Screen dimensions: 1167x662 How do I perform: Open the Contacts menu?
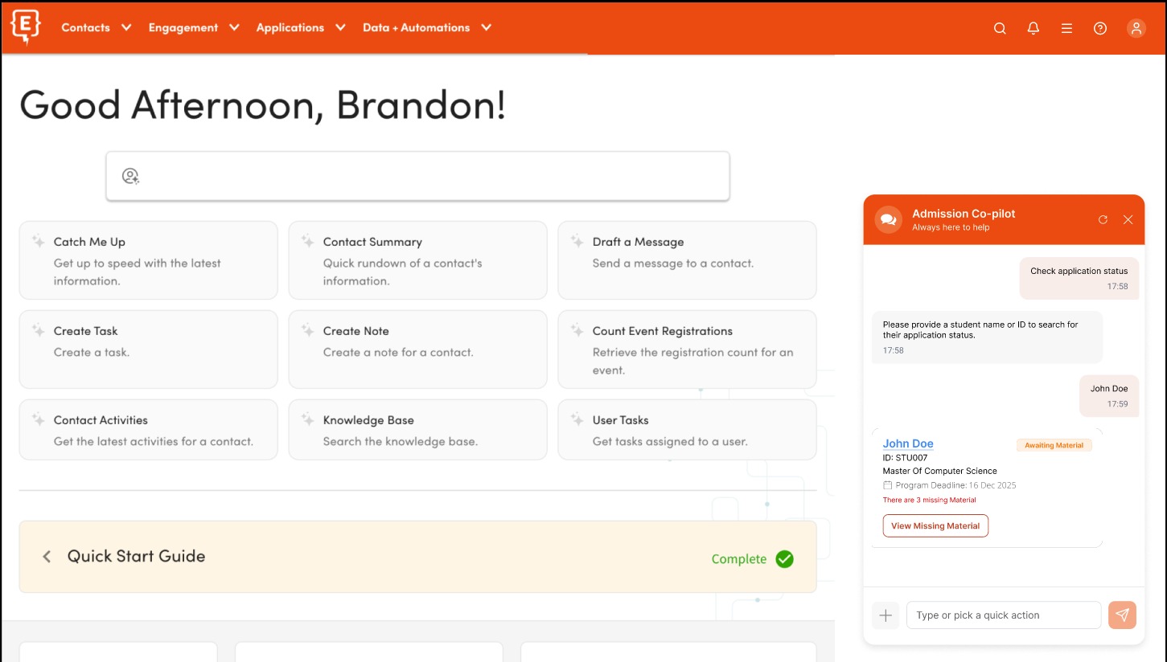(96, 27)
